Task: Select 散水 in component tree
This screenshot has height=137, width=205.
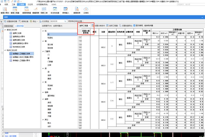Action: [49, 123]
